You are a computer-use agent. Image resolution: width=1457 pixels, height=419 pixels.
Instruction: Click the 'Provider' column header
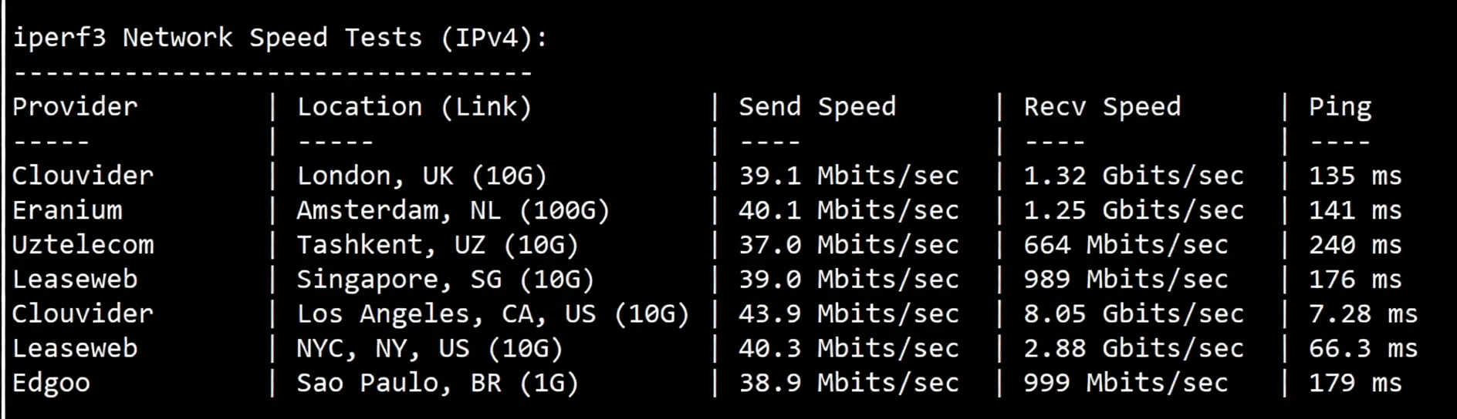[x=75, y=106]
